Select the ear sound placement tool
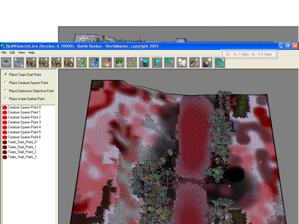 pos(194,62)
